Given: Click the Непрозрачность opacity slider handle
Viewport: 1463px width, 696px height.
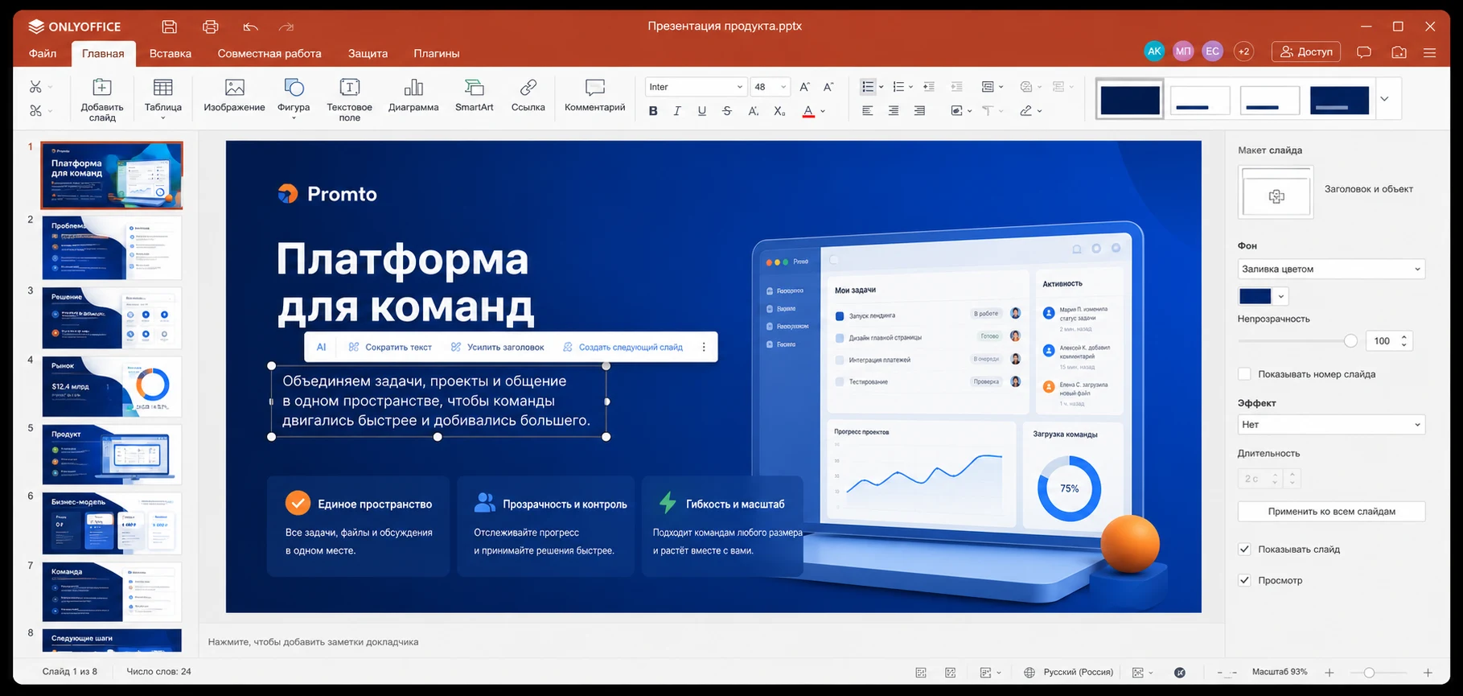Looking at the screenshot, I should tap(1350, 341).
